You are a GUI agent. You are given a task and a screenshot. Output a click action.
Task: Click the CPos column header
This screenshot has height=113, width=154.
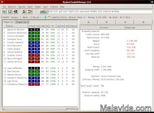31,26
